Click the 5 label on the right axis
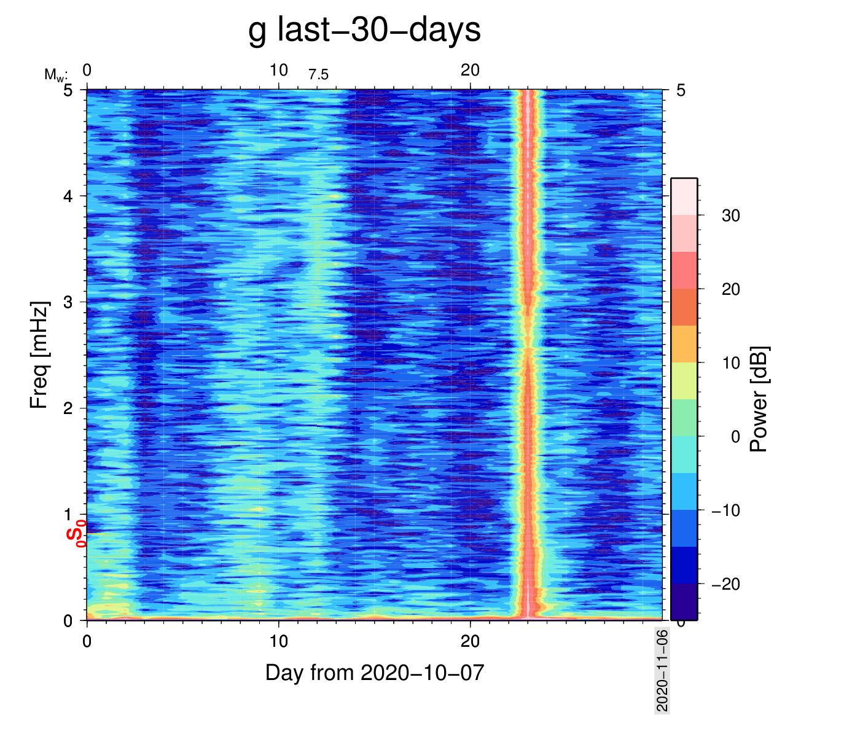860x731 pixels. point(681,91)
